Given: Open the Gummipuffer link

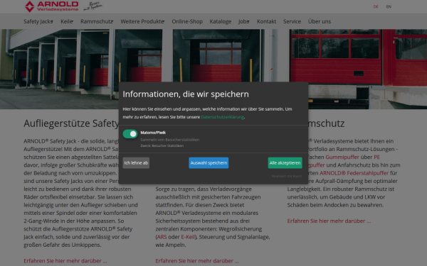Looking at the screenshot, I should (x=342, y=157).
